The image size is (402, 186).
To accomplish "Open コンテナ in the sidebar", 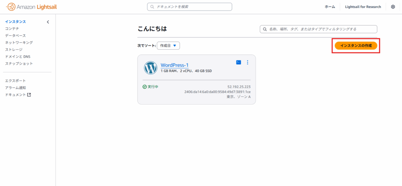I will 12,29.
